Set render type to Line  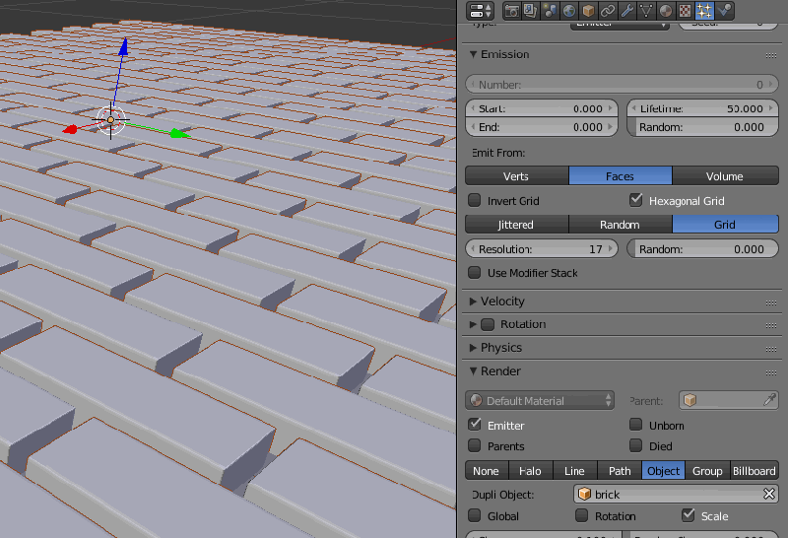(574, 471)
